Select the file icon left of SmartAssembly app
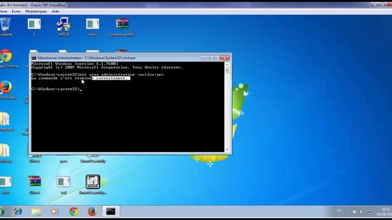 [64, 185]
